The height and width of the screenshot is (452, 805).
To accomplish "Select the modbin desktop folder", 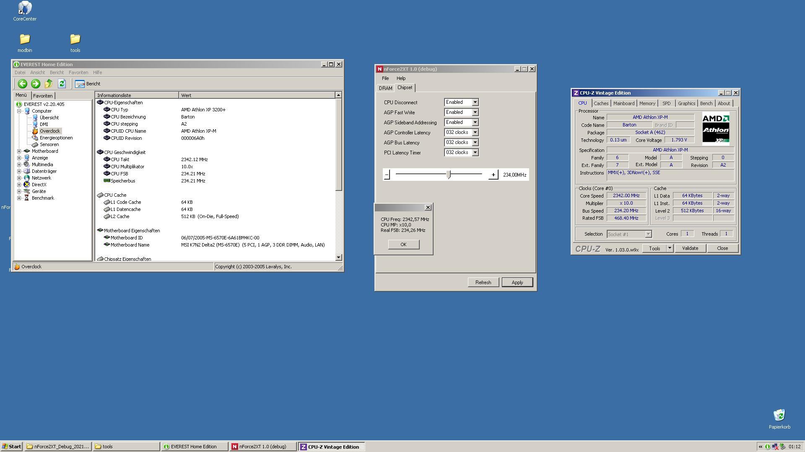I will click(x=25, y=43).
